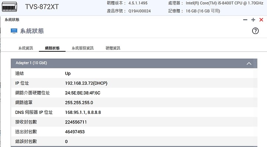Click firmware version 4.5.1.1495

point(138,3)
